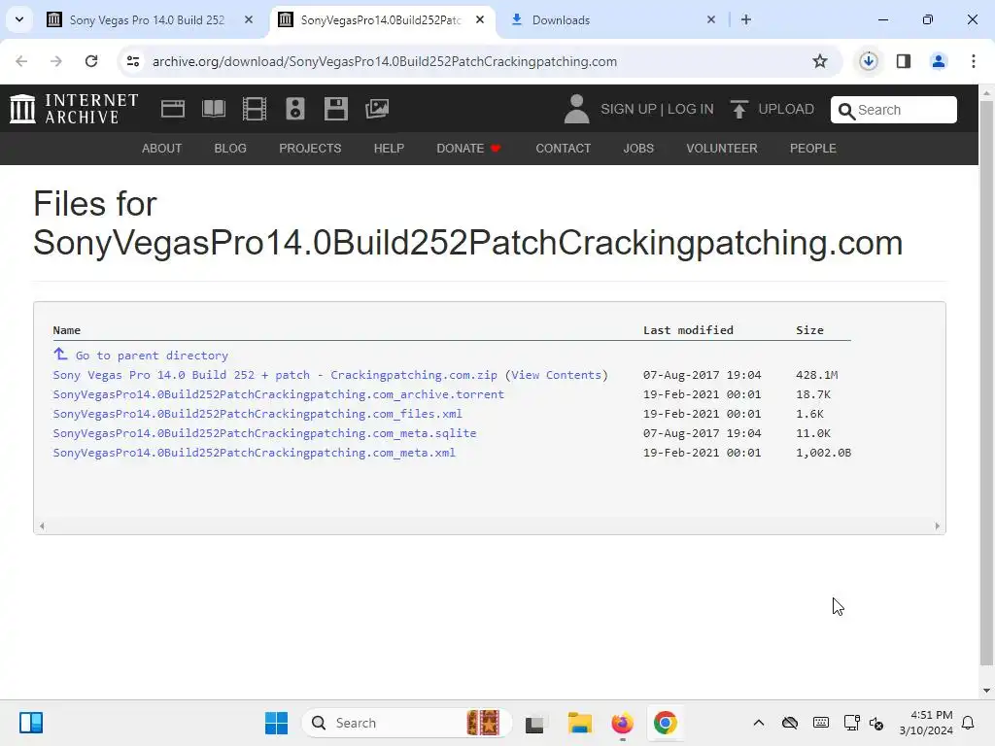Open the Audio speaker icon

click(x=295, y=109)
